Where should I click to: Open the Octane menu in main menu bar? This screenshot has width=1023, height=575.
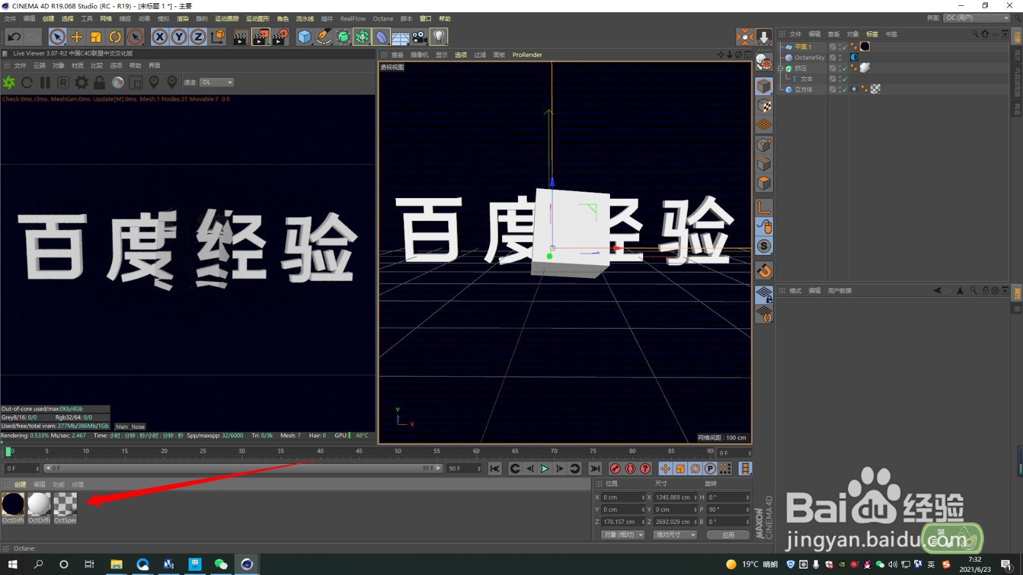(x=383, y=19)
